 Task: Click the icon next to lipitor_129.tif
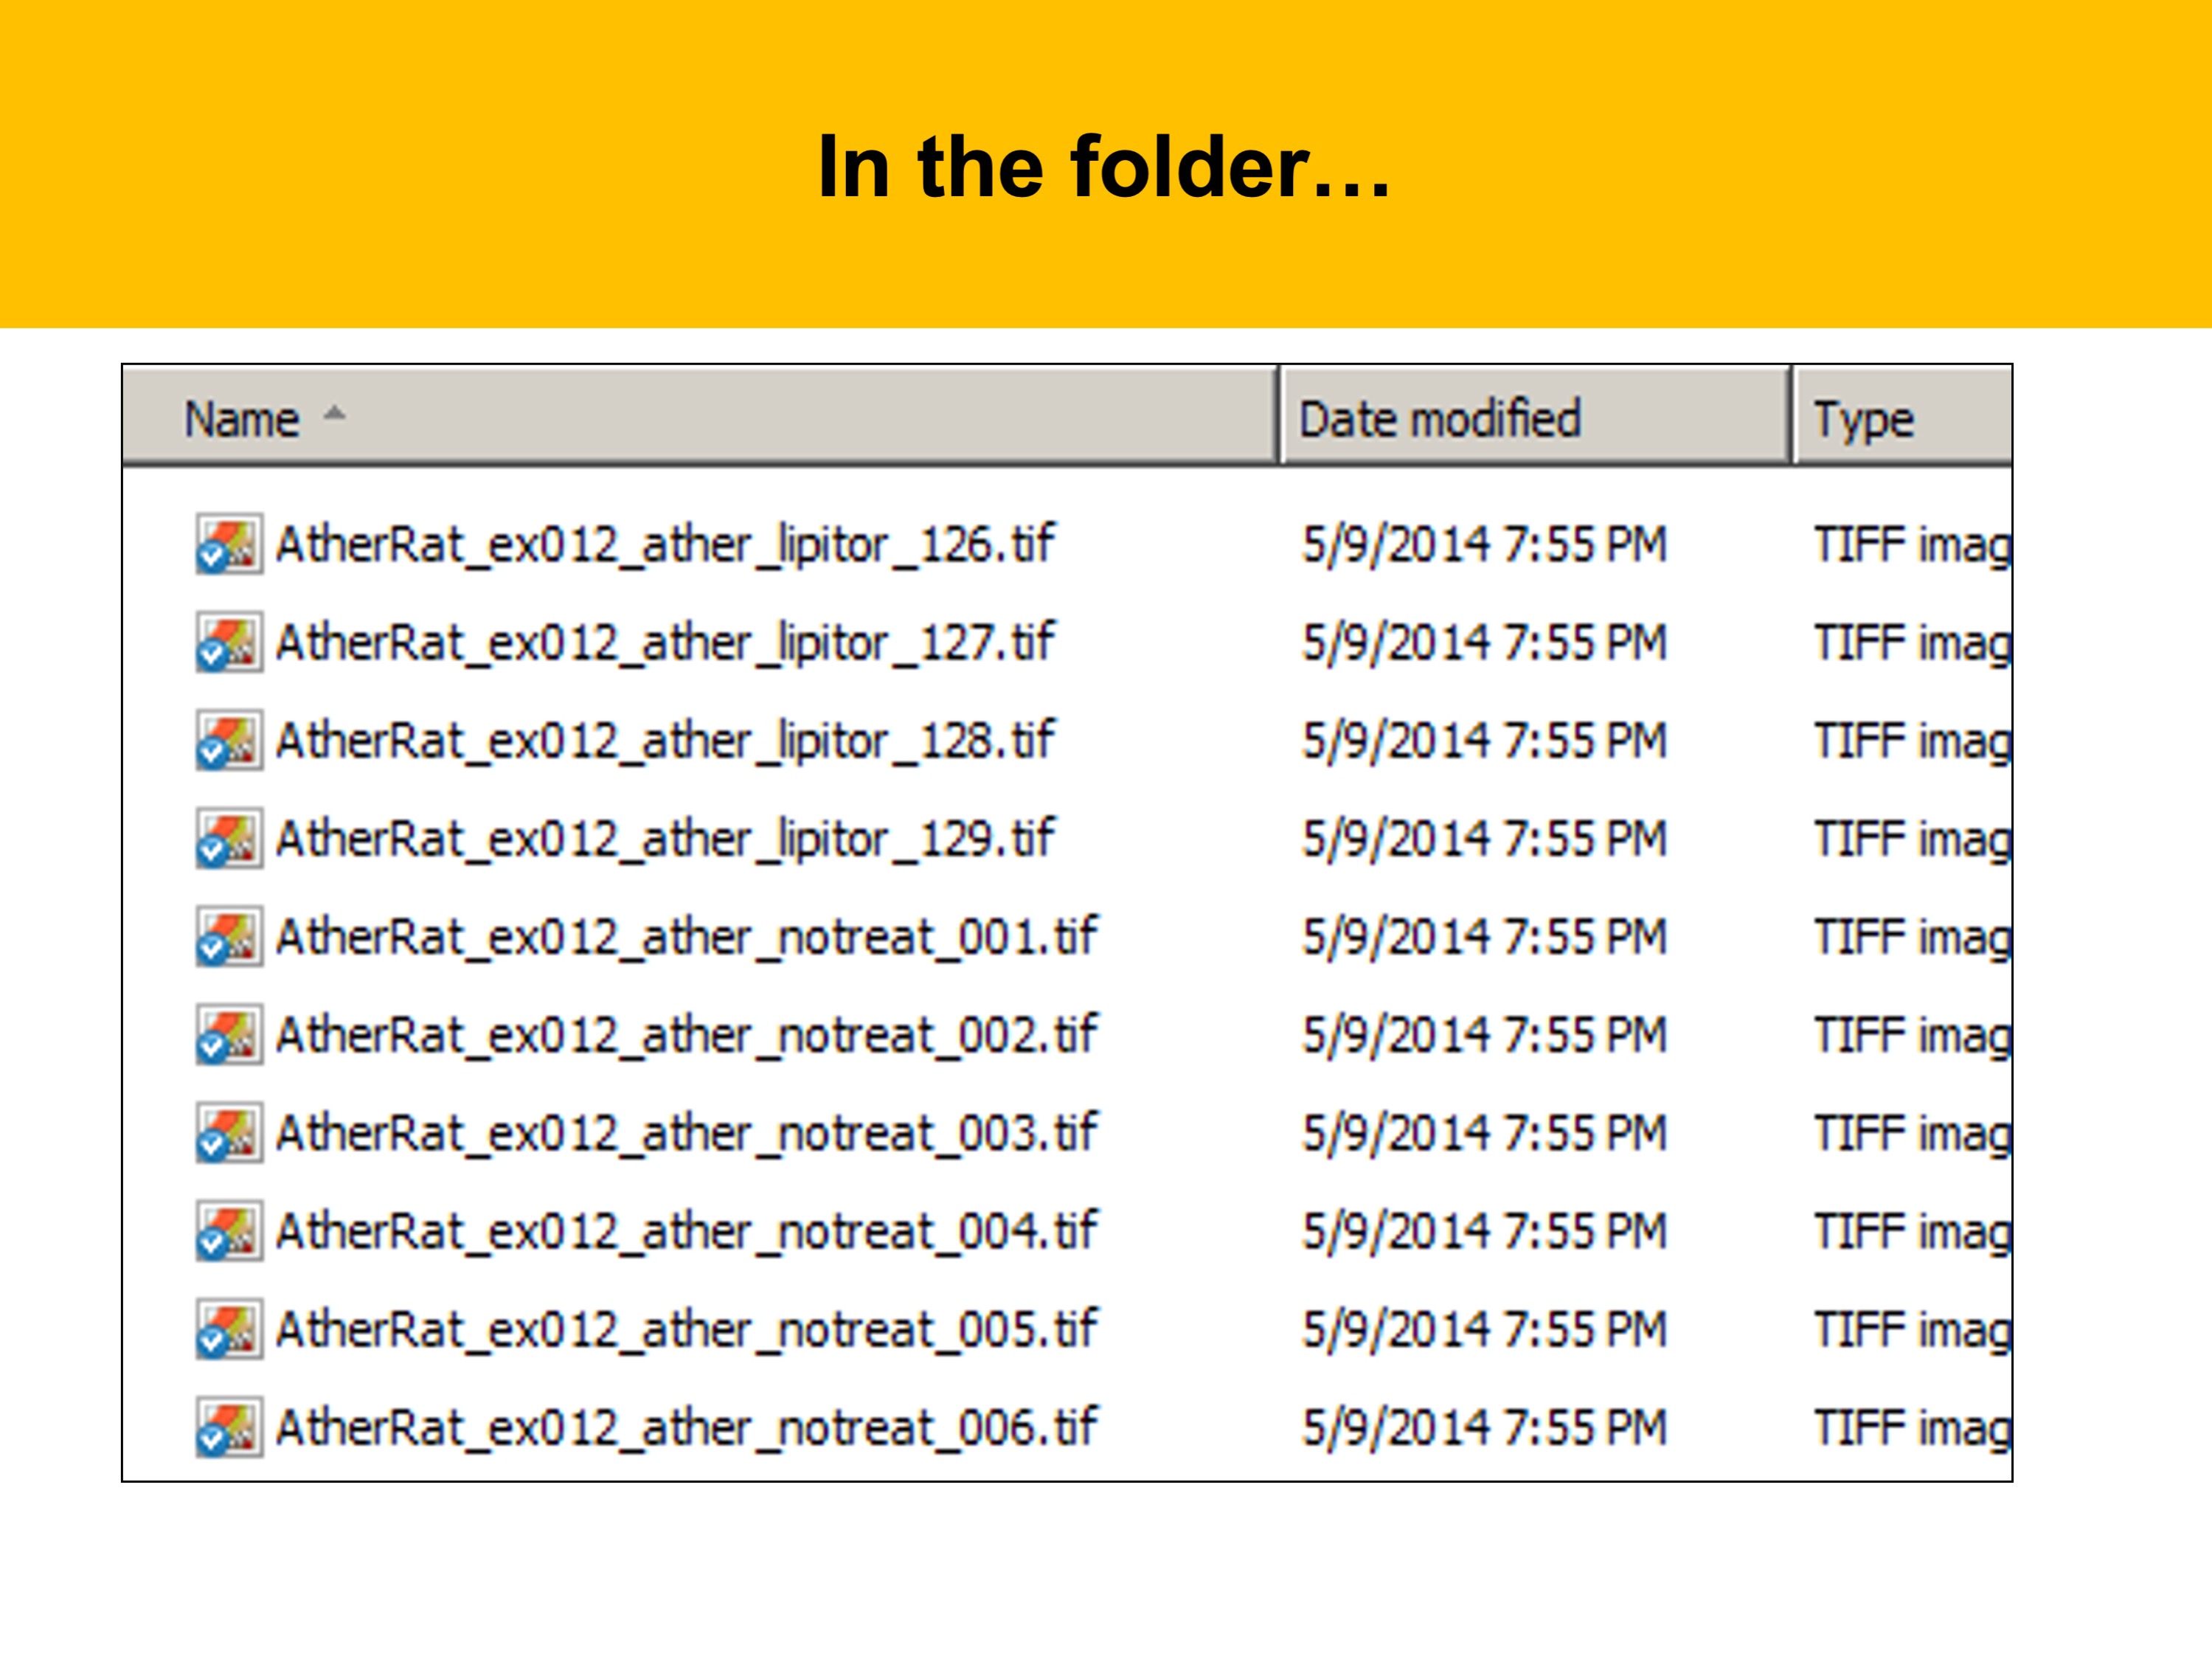click(229, 839)
